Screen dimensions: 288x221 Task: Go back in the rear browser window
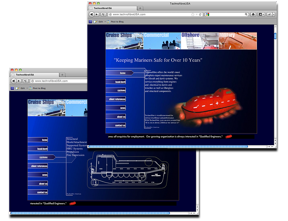13,81
